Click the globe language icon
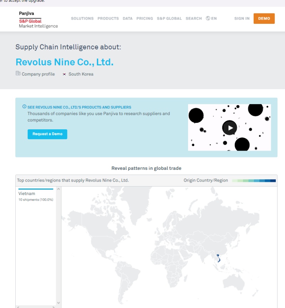Image resolution: width=285 pixels, height=308 pixels. [208, 18]
